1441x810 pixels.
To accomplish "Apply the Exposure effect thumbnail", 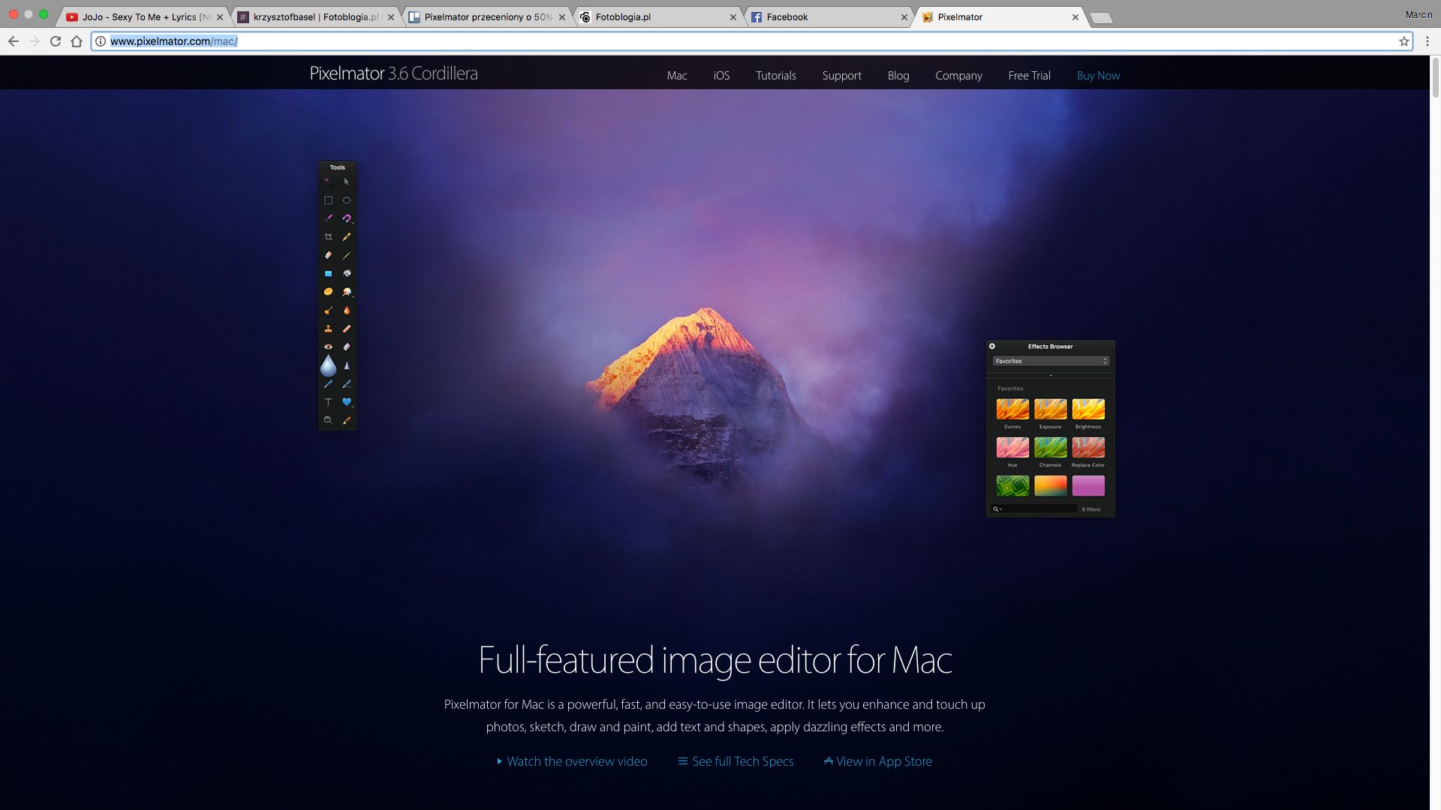I will click(x=1050, y=409).
